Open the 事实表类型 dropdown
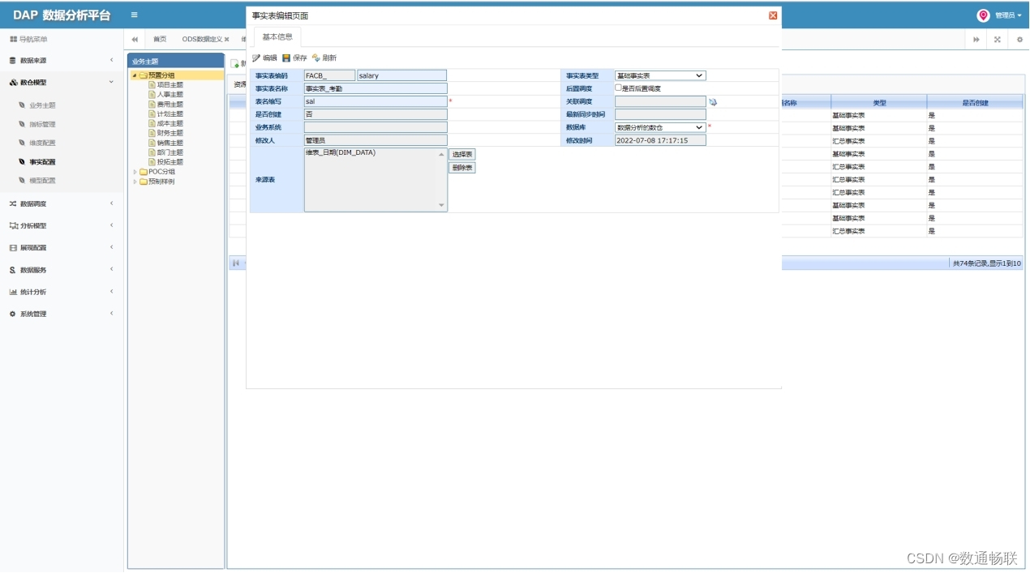 click(x=660, y=75)
